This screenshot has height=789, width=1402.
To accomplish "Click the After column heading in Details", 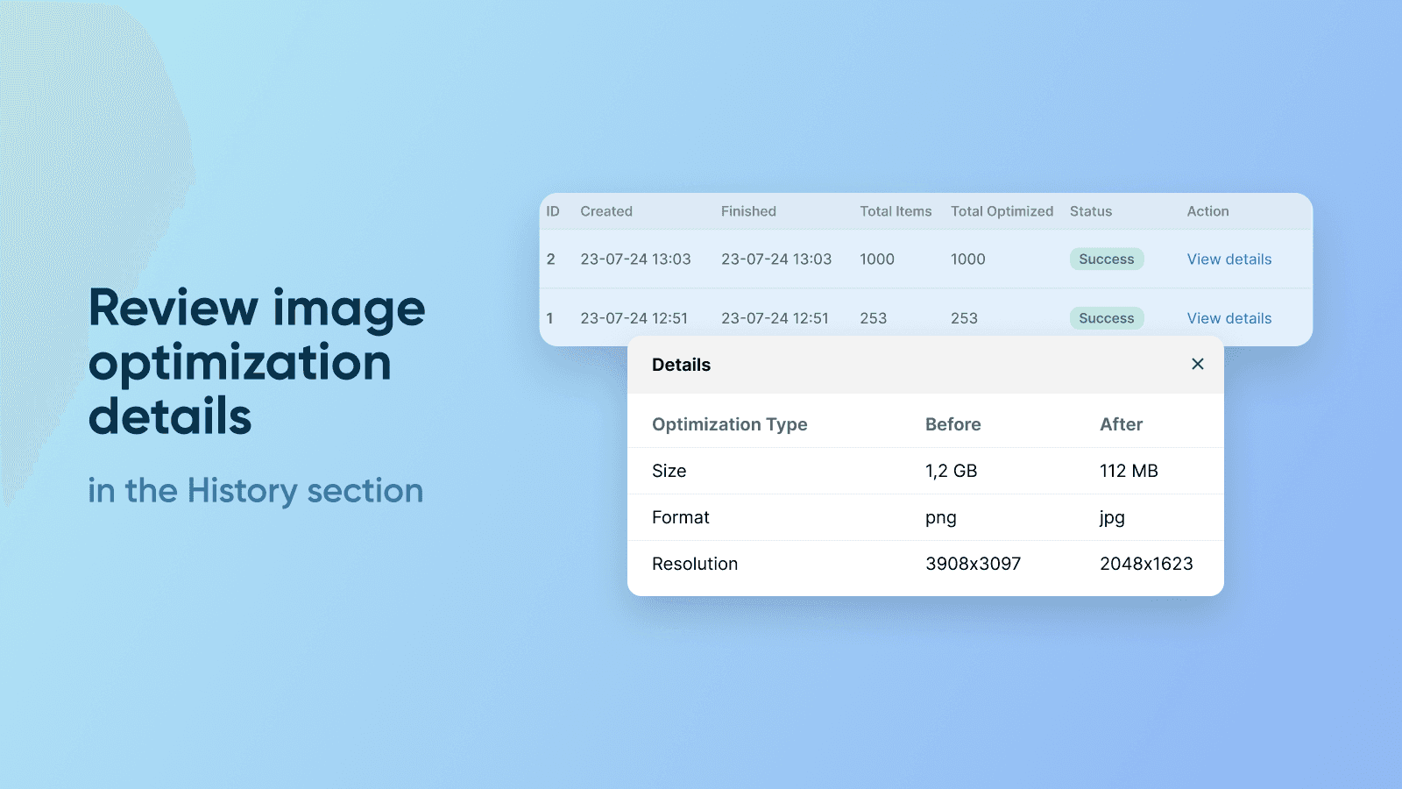I will point(1121,424).
